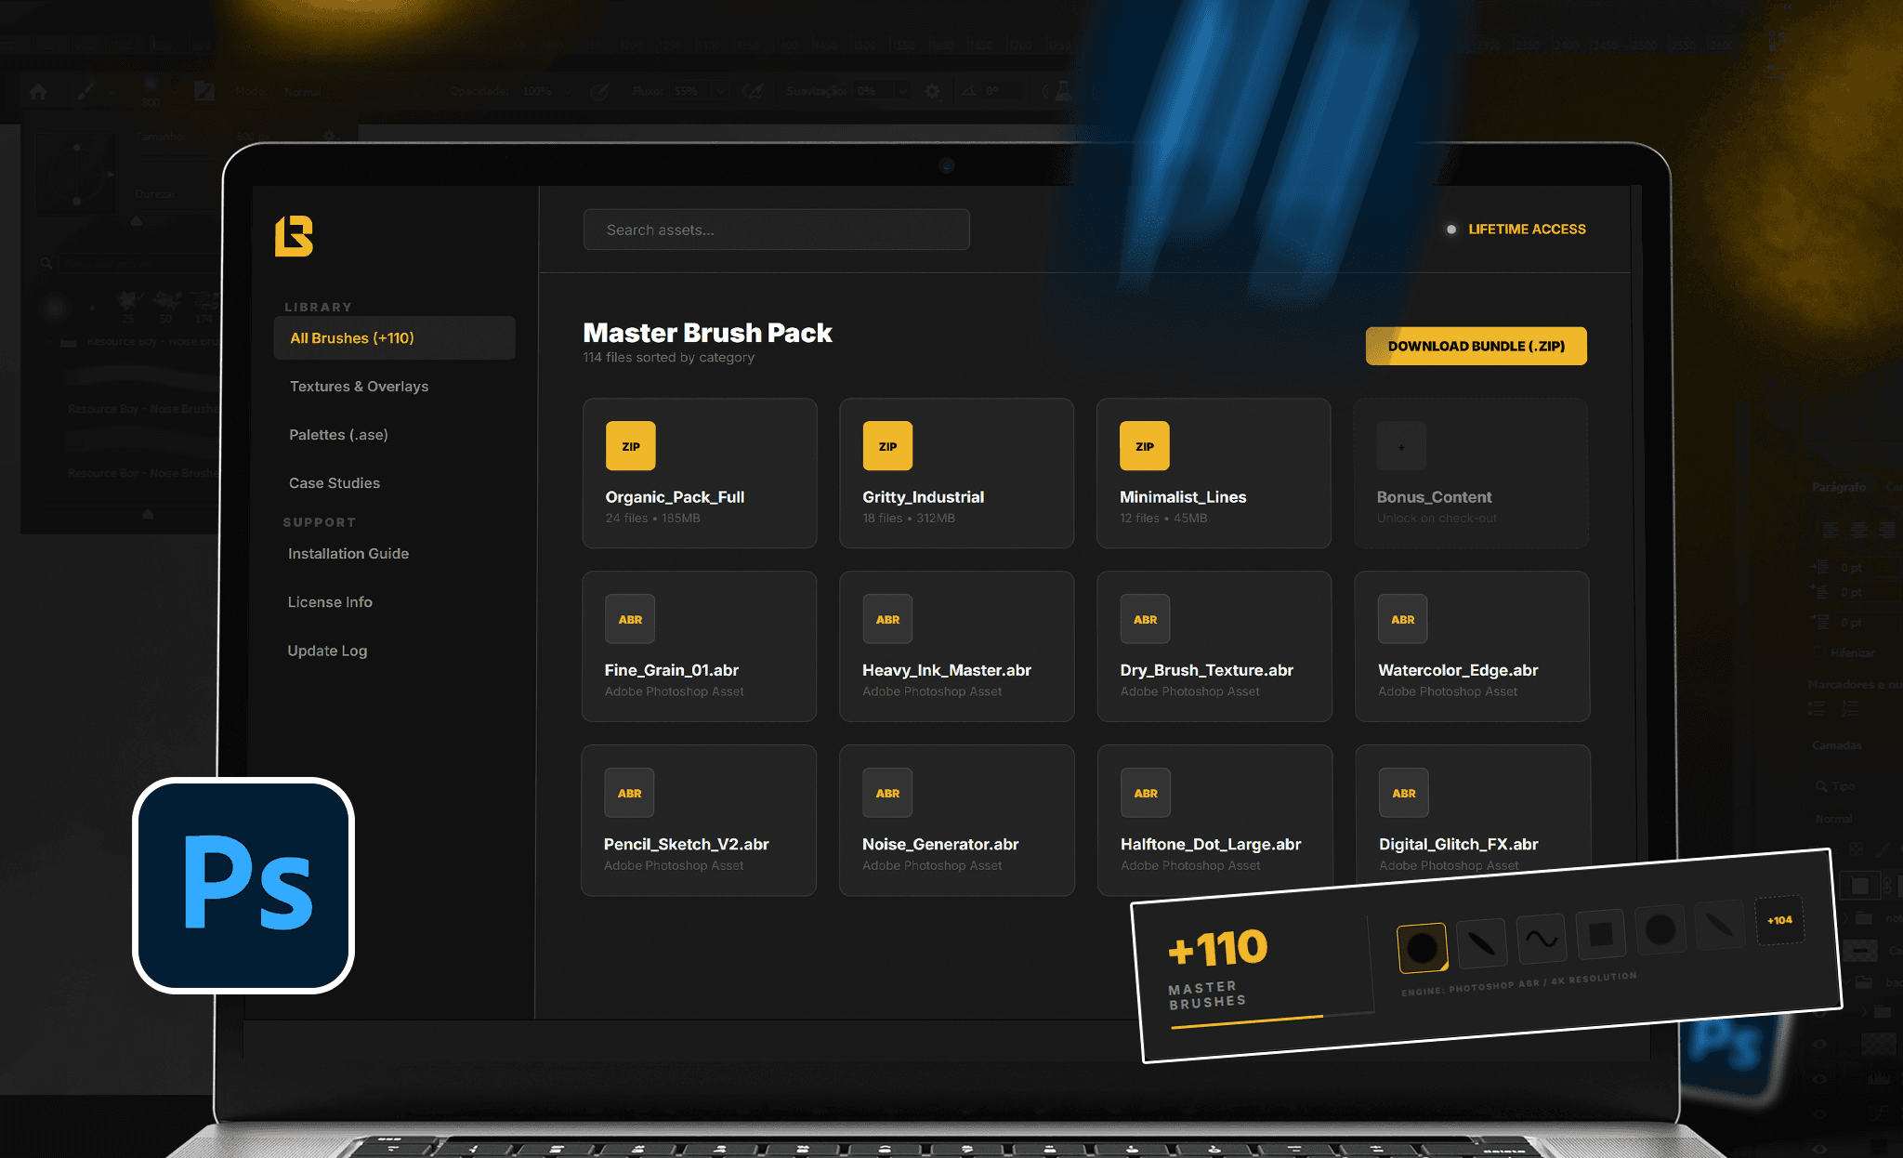Viewport: 1903px width, 1158px height.
Task: Open the brush settings gear in the options bar
Action: [932, 90]
